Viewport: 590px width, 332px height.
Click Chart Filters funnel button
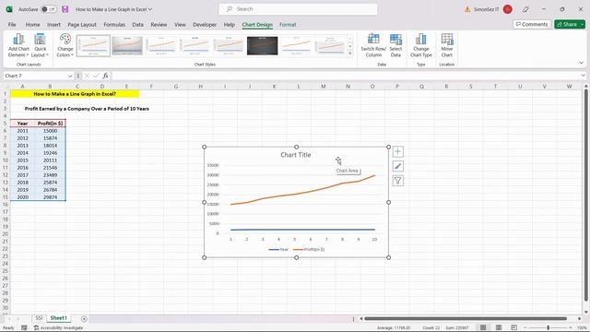(x=397, y=181)
